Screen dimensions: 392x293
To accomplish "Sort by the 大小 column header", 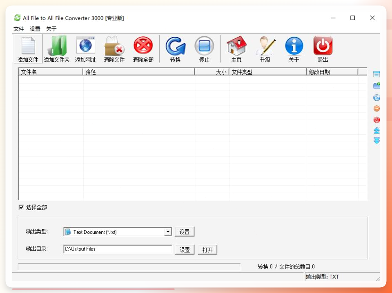I will click(x=212, y=72).
